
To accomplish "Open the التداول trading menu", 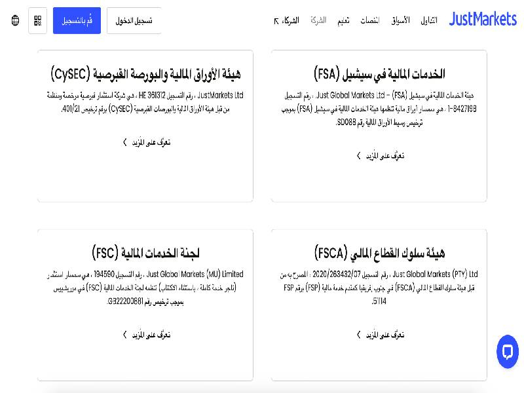I will tap(429, 20).
